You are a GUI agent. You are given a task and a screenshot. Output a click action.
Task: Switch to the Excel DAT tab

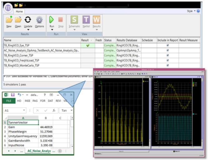51,101
